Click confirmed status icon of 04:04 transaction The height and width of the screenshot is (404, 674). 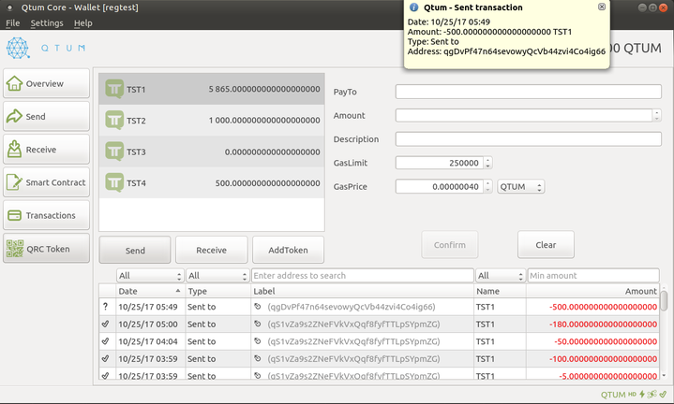pyautogui.click(x=106, y=341)
